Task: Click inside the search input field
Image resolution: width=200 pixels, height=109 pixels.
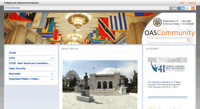Action: coord(167,40)
